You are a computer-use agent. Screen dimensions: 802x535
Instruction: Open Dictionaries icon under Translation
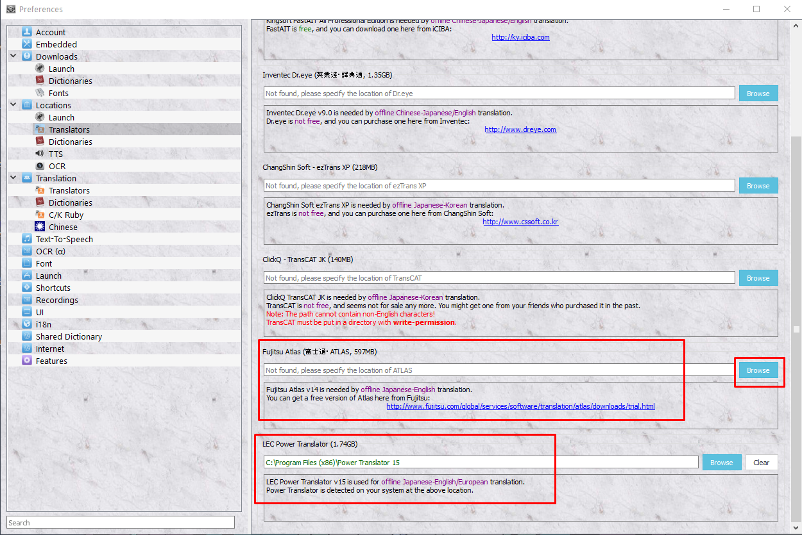40,202
